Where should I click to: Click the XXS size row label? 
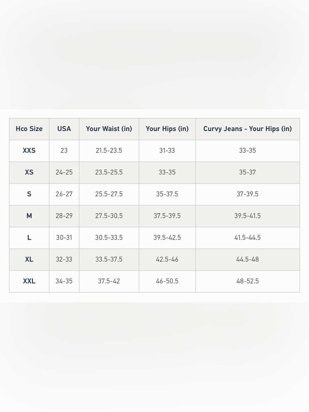coord(29,151)
